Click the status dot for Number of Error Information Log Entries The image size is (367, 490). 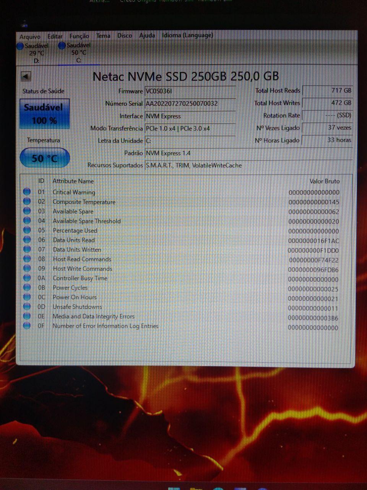coord(27,326)
